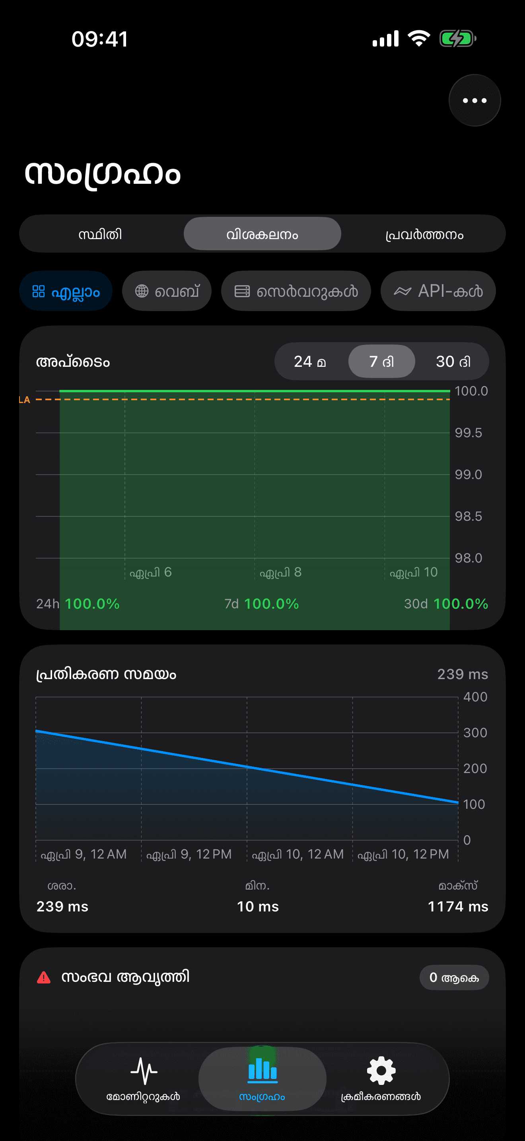Switch uptime range to 30 ദി
Image resolution: width=525 pixels, height=1141 pixels.
tap(453, 361)
